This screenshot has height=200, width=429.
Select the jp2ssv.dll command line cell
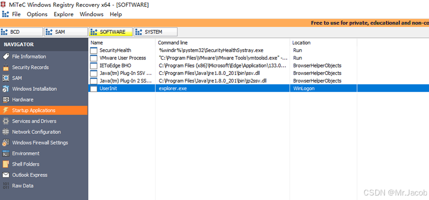[x=223, y=81]
